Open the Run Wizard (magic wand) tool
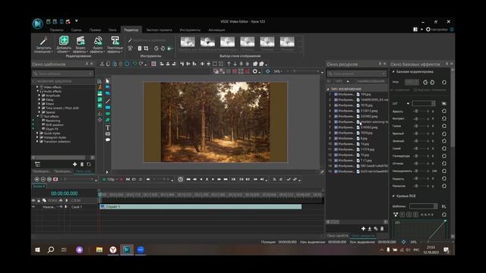 coord(43,45)
